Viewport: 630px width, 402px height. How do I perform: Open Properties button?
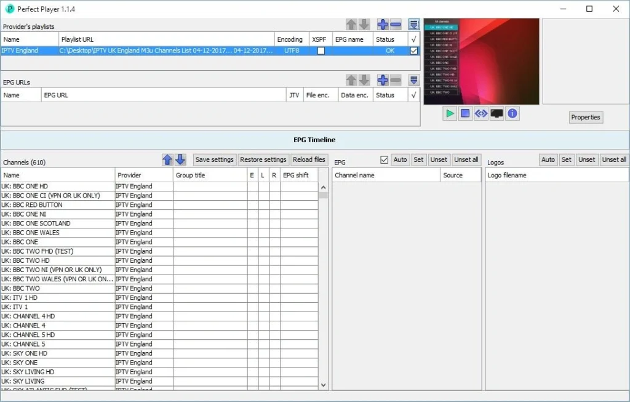tap(586, 118)
